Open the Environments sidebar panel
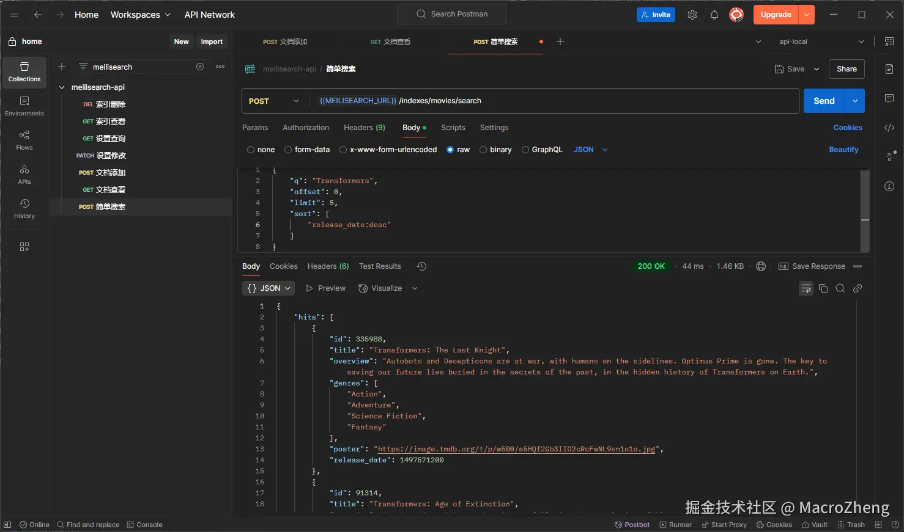Screen dimensions: 904x532 coord(24,106)
